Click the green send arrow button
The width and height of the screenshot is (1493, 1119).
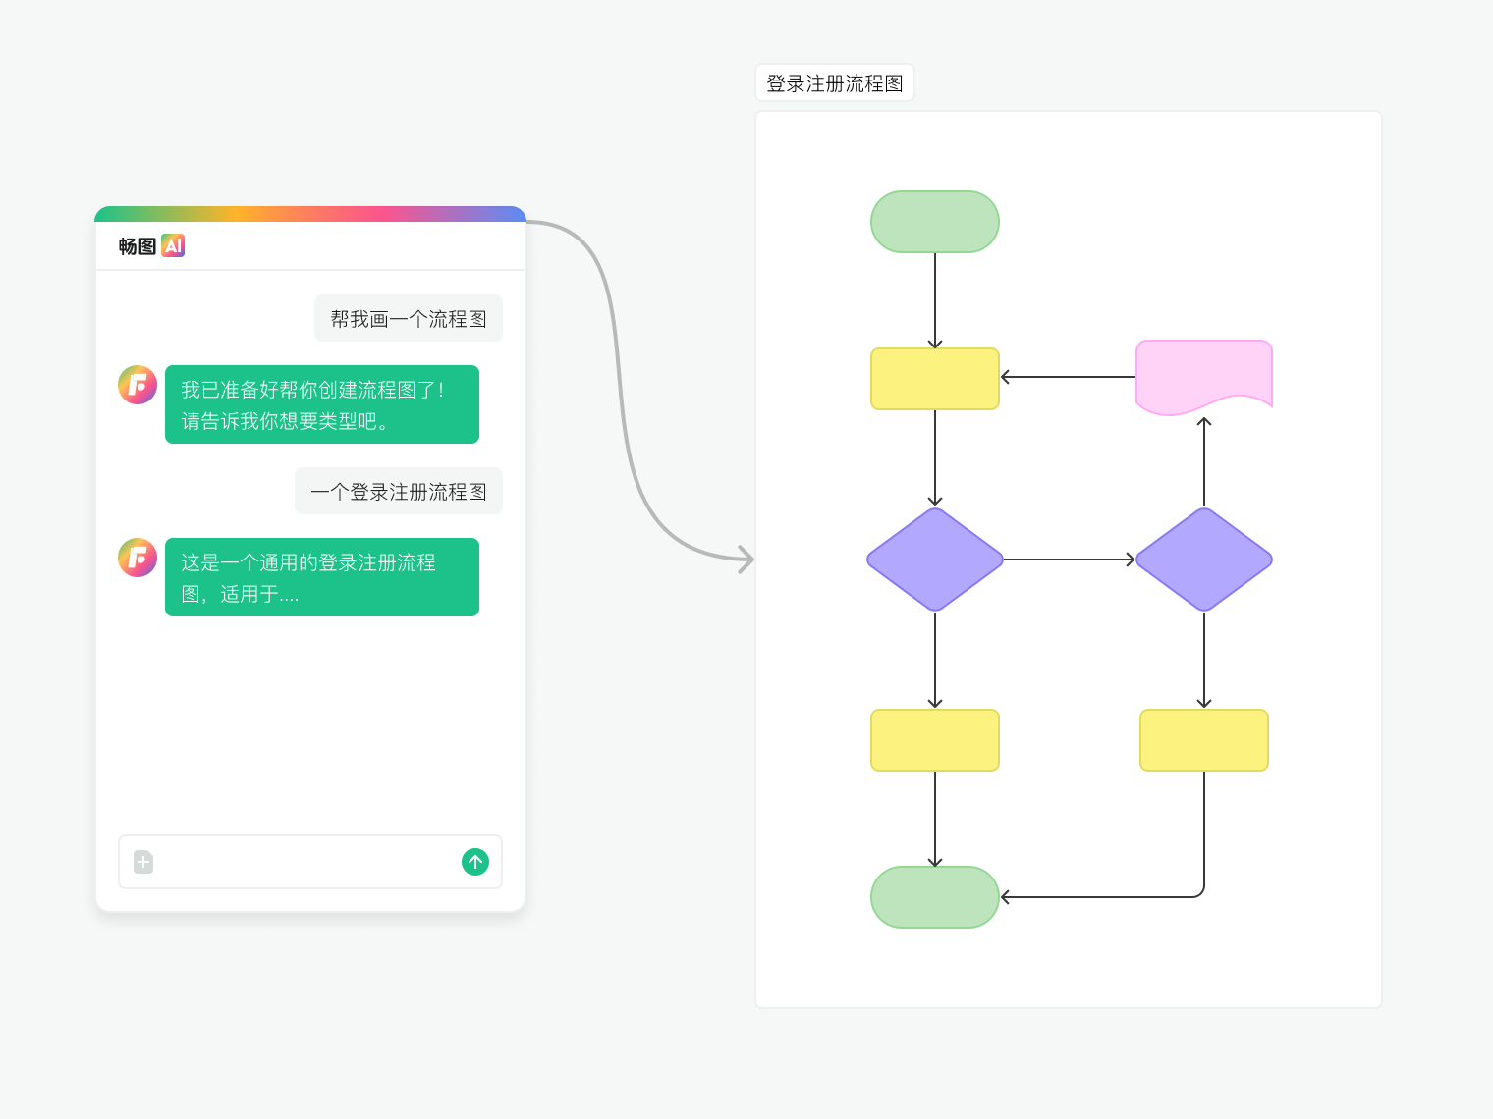(x=475, y=862)
